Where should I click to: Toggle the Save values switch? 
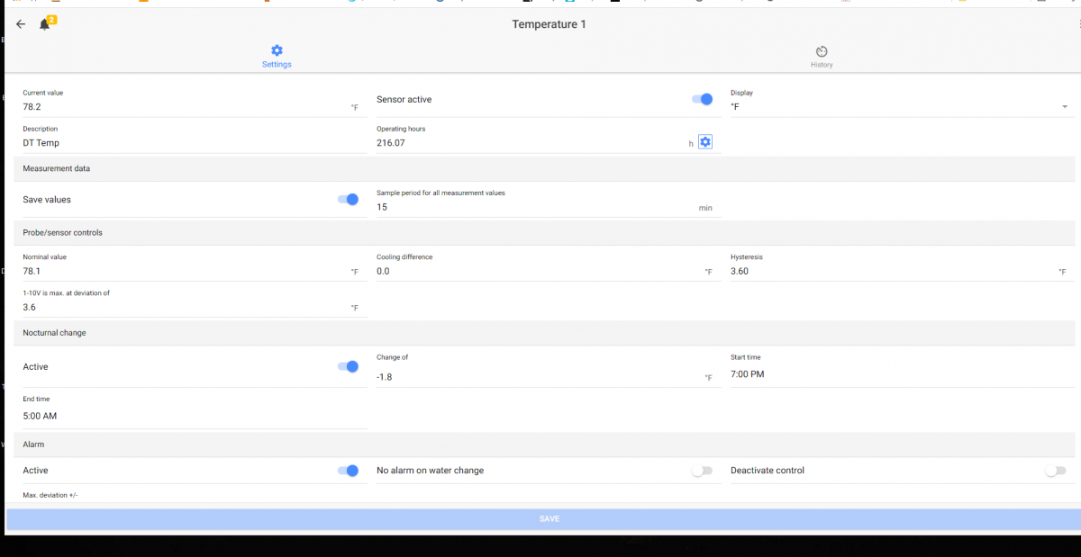pyautogui.click(x=348, y=199)
